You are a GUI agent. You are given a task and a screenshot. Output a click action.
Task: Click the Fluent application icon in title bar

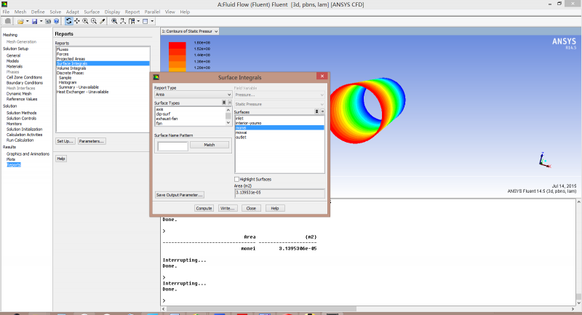coord(4,4)
